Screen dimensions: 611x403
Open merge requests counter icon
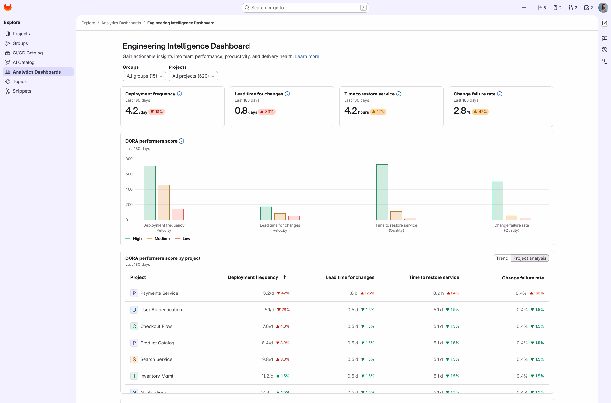573,8
